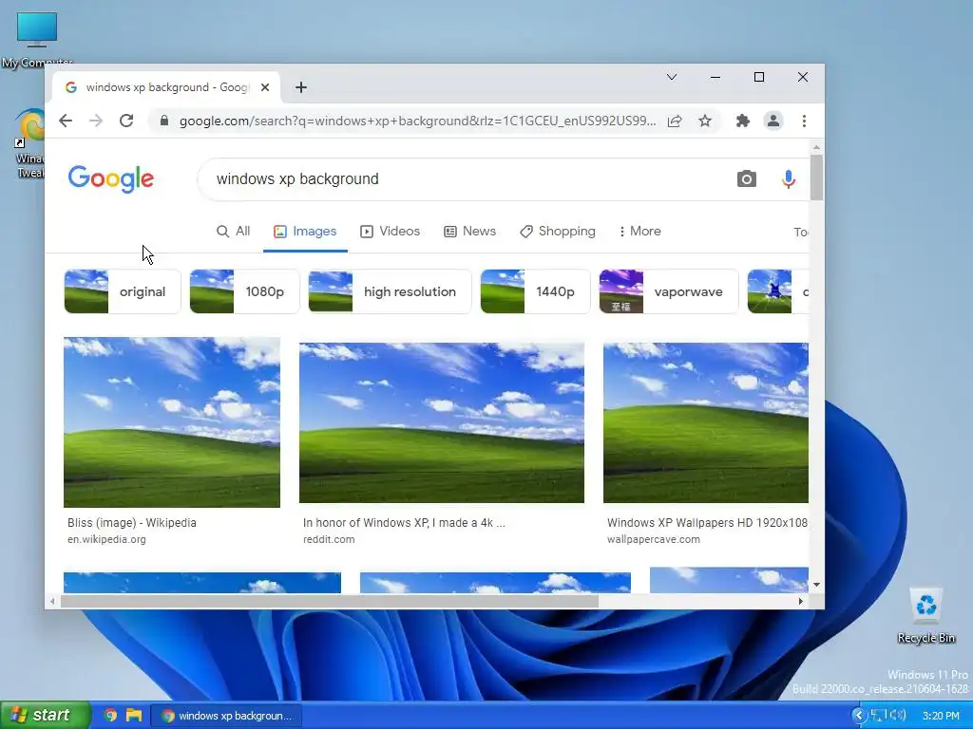Expand hidden system tray icons
The width and height of the screenshot is (973, 729).
click(859, 716)
